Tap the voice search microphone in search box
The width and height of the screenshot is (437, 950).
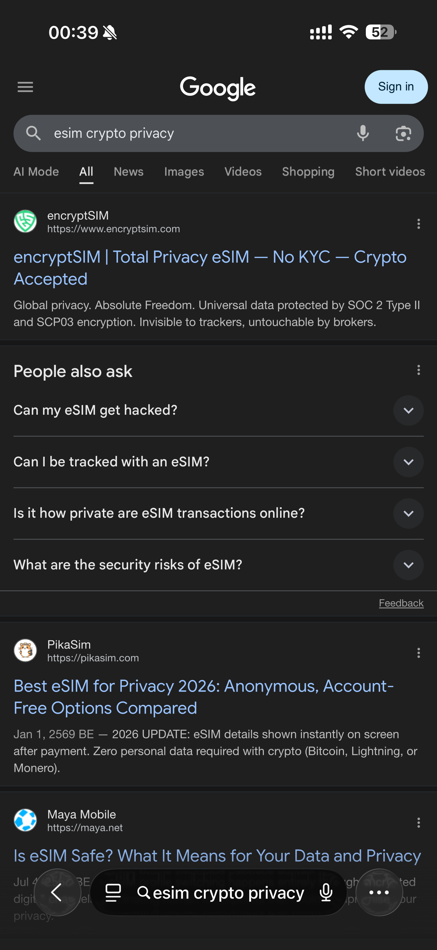(x=363, y=133)
